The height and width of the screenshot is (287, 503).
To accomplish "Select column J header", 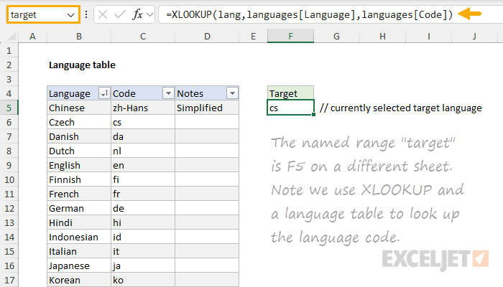I will click(x=474, y=36).
